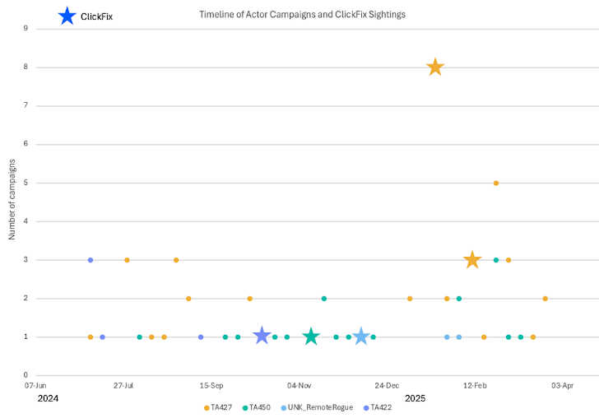Click the UNK_RemoteRogue legend entry

click(x=317, y=407)
